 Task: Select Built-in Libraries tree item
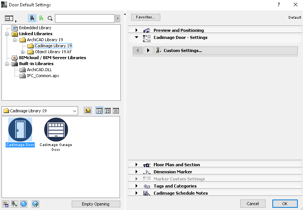pos(36,64)
